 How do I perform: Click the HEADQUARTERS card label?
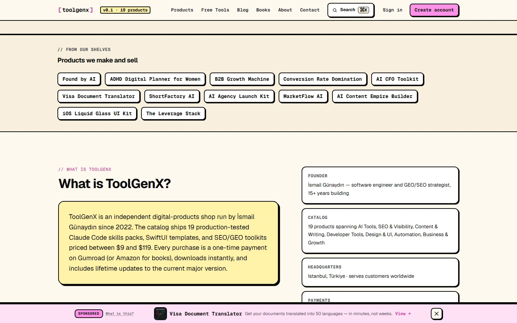point(325,267)
